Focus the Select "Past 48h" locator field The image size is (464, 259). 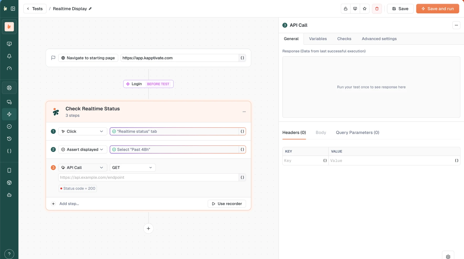click(174, 149)
